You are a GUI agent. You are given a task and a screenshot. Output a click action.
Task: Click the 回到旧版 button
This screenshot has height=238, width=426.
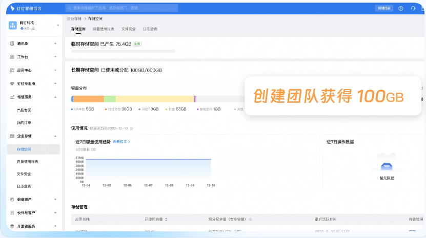click(x=384, y=8)
